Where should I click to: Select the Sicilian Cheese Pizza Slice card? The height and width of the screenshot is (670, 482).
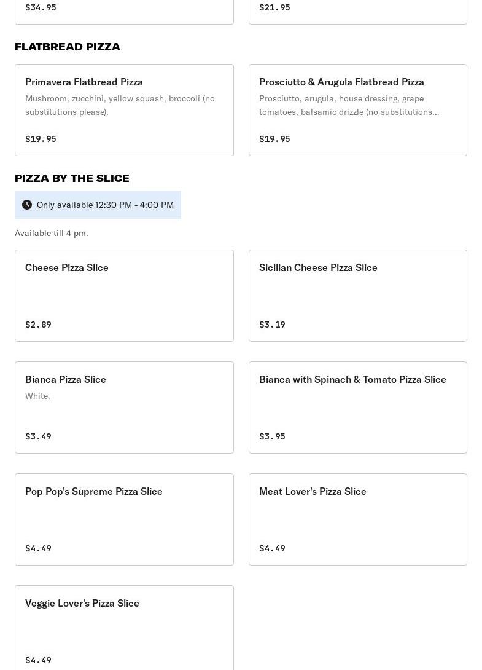[x=357, y=295]
